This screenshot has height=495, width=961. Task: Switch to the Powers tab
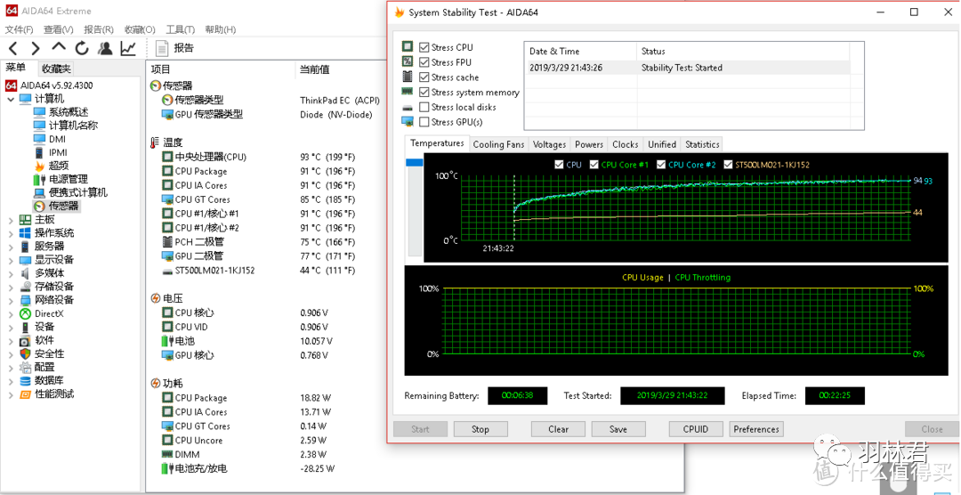tap(589, 144)
